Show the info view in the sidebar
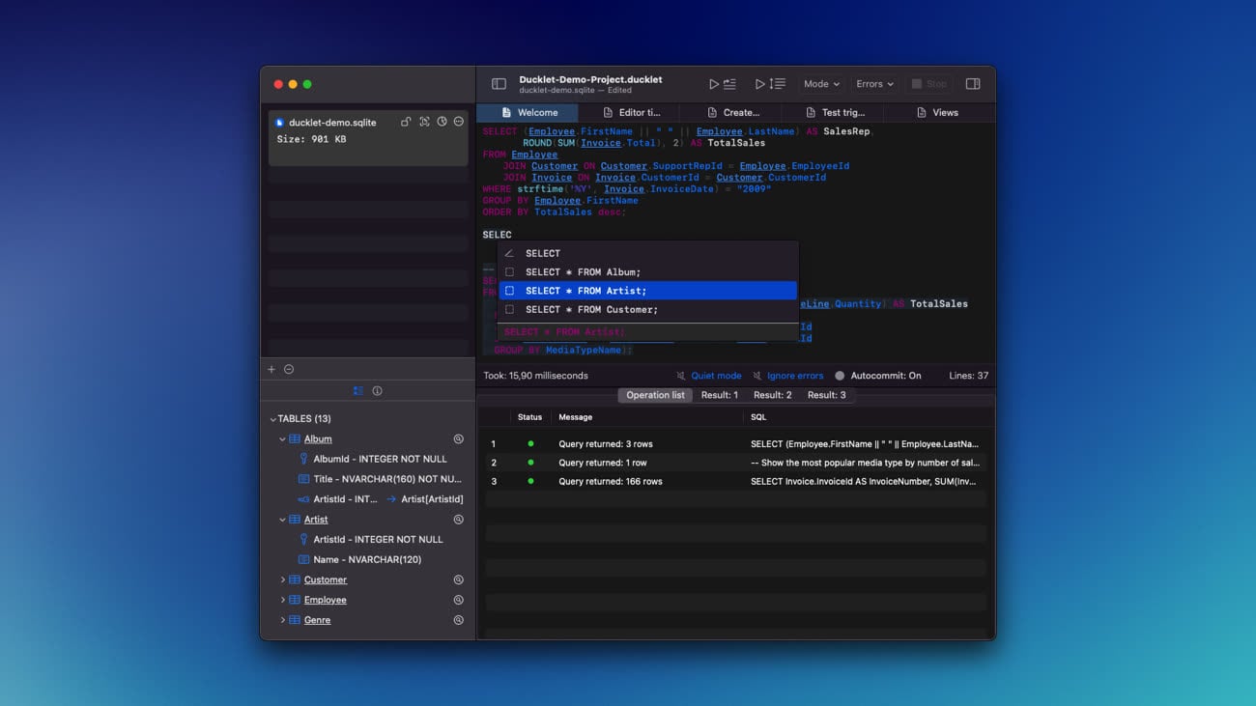 (x=377, y=391)
